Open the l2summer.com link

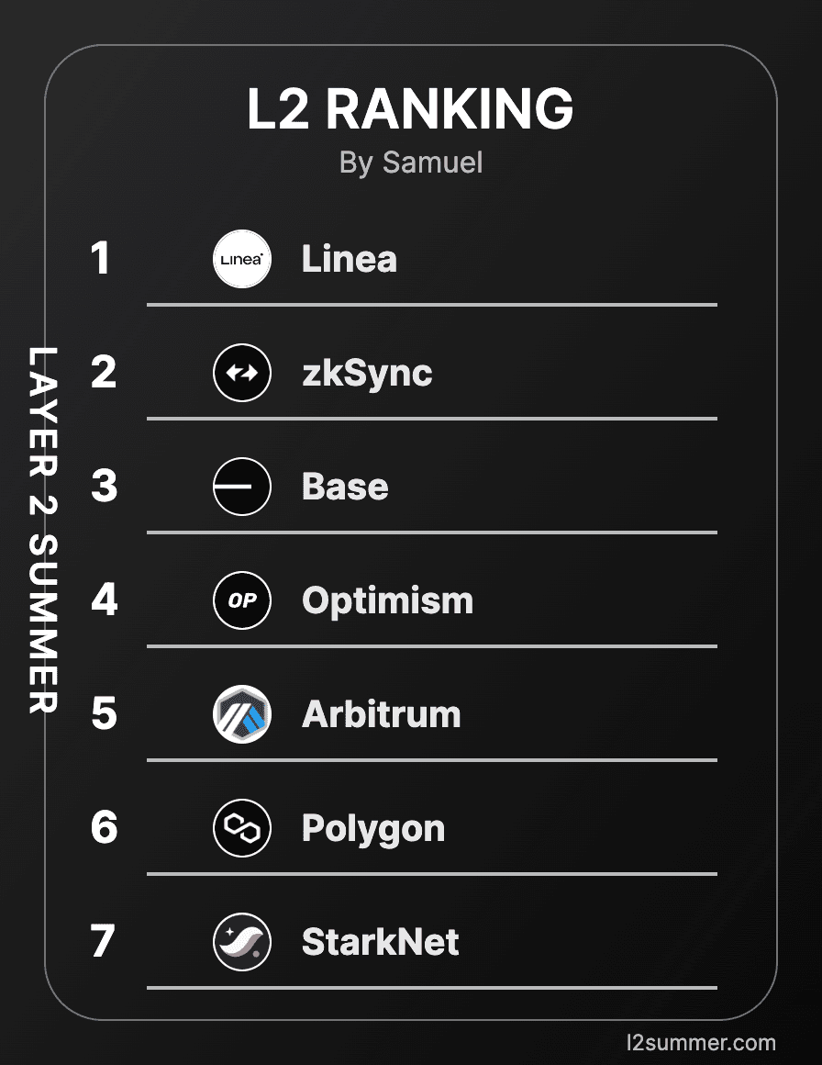pyautogui.click(x=700, y=1042)
